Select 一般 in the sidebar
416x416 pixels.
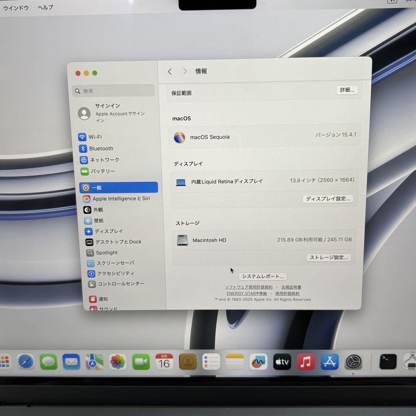[x=119, y=188]
